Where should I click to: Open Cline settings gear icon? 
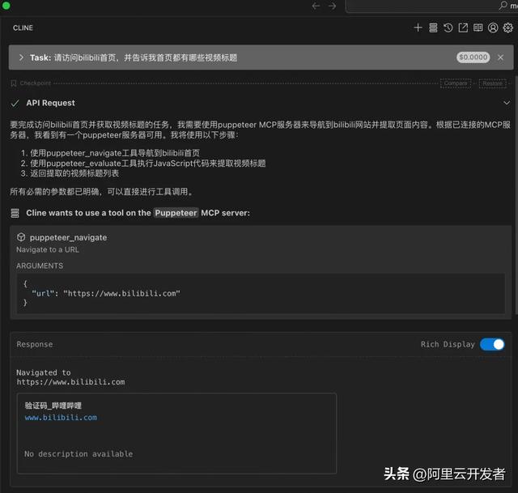(508, 28)
